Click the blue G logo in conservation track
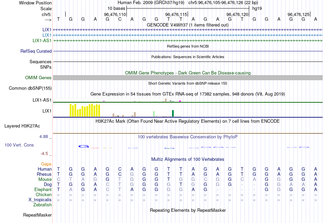The width and height of the screenshot is (323, 223). (x=84, y=147)
